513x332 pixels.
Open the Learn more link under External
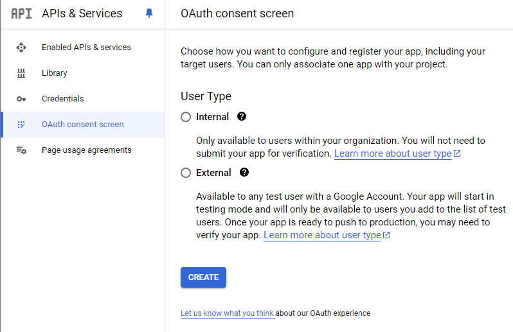pyautogui.click(x=322, y=236)
